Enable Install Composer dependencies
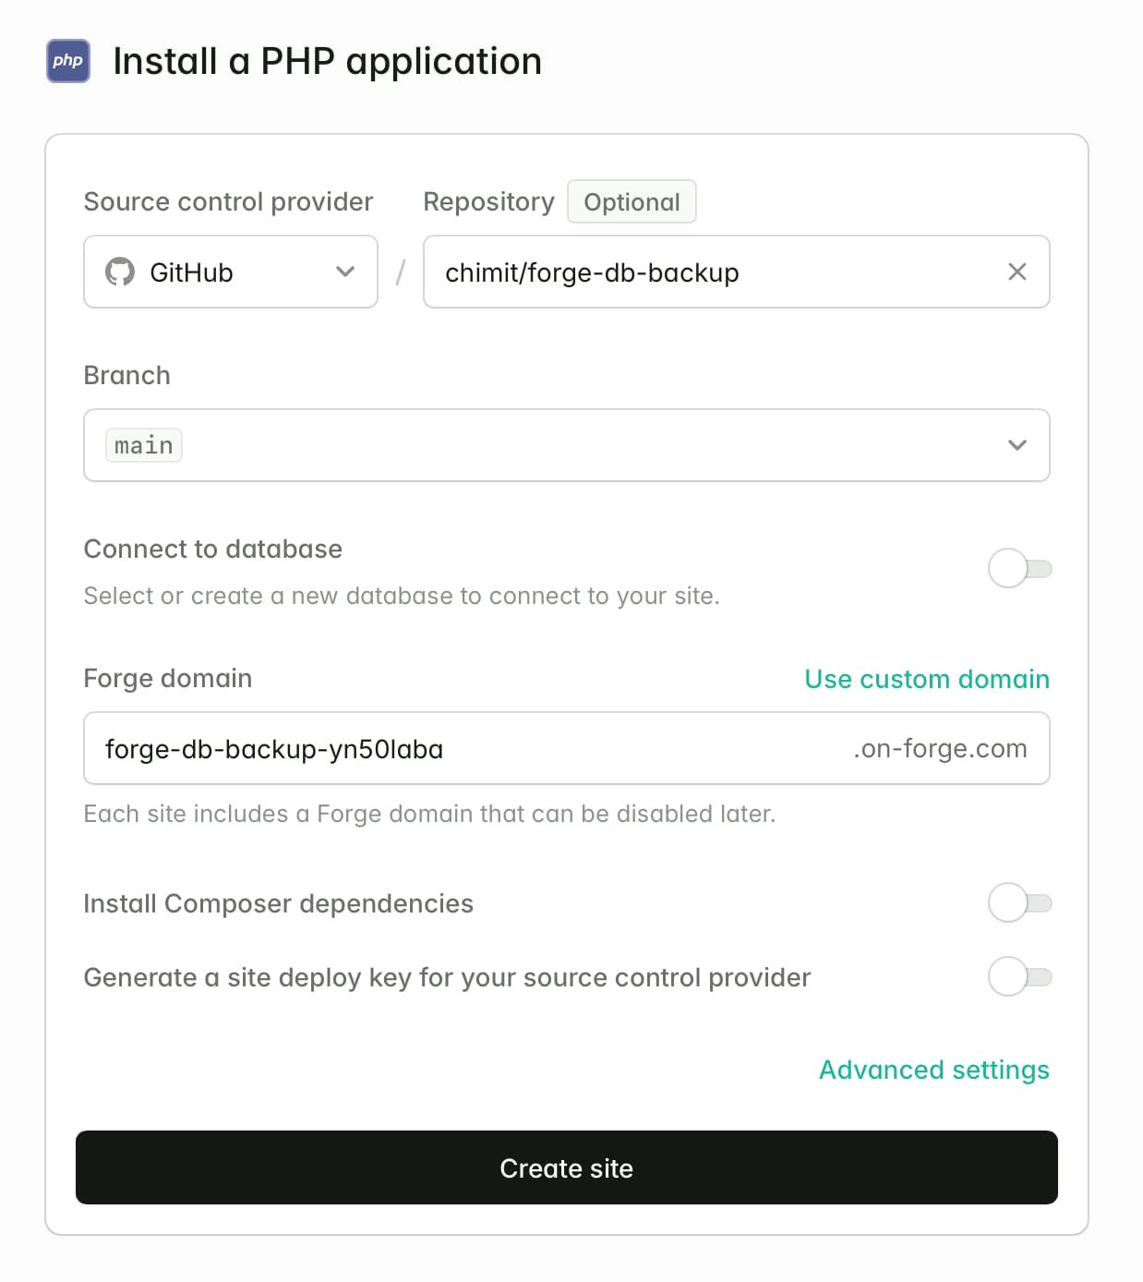The width and height of the screenshot is (1143, 1282). pyautogui.click(x=1021, y=903)
